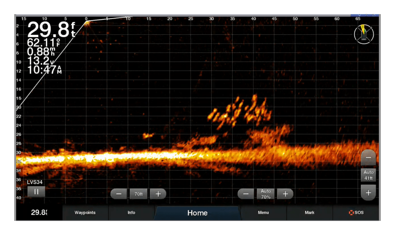Viewport: 395px width, 235px height.
Task: Decrease forward range below 70ft
Action: tap(119, 194)
